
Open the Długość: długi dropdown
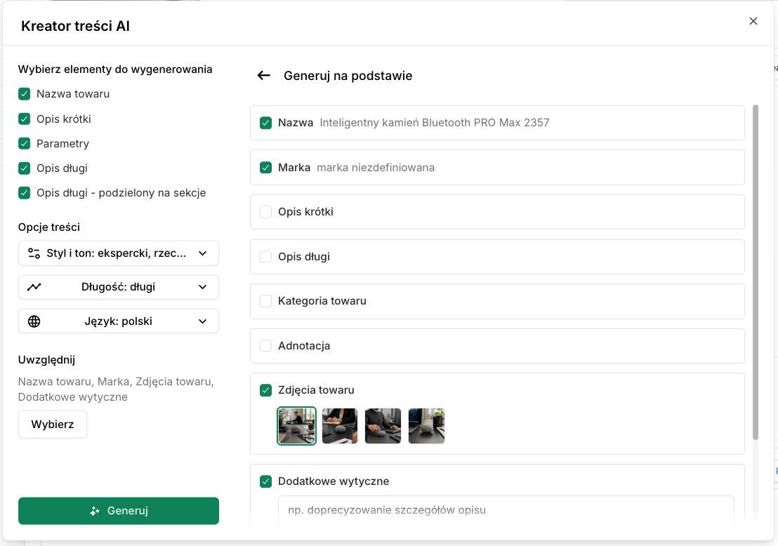pyautogui.click(x=119, y=287)
